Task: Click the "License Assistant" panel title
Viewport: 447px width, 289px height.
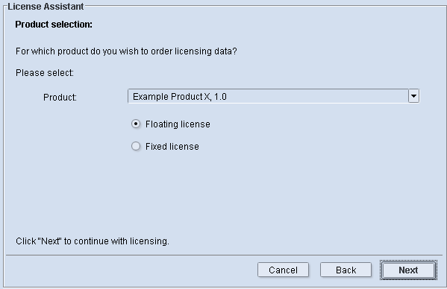Action: click(x=46, y=6)
